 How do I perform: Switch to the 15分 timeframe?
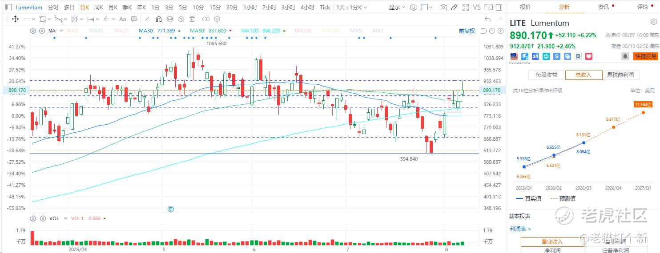pyautogui.click(x=215, y=8)
